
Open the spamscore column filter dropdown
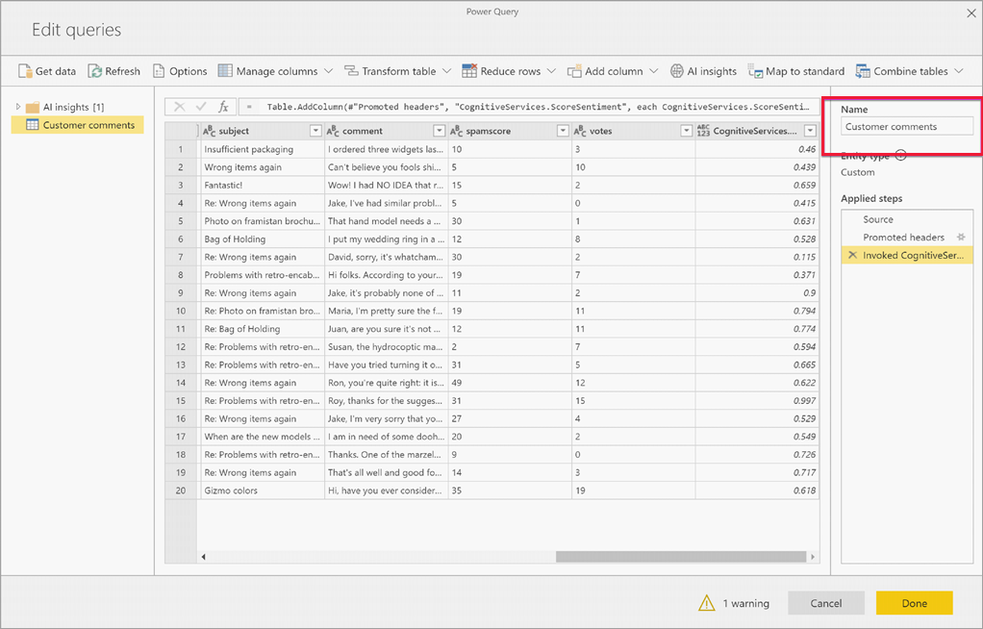563,131
